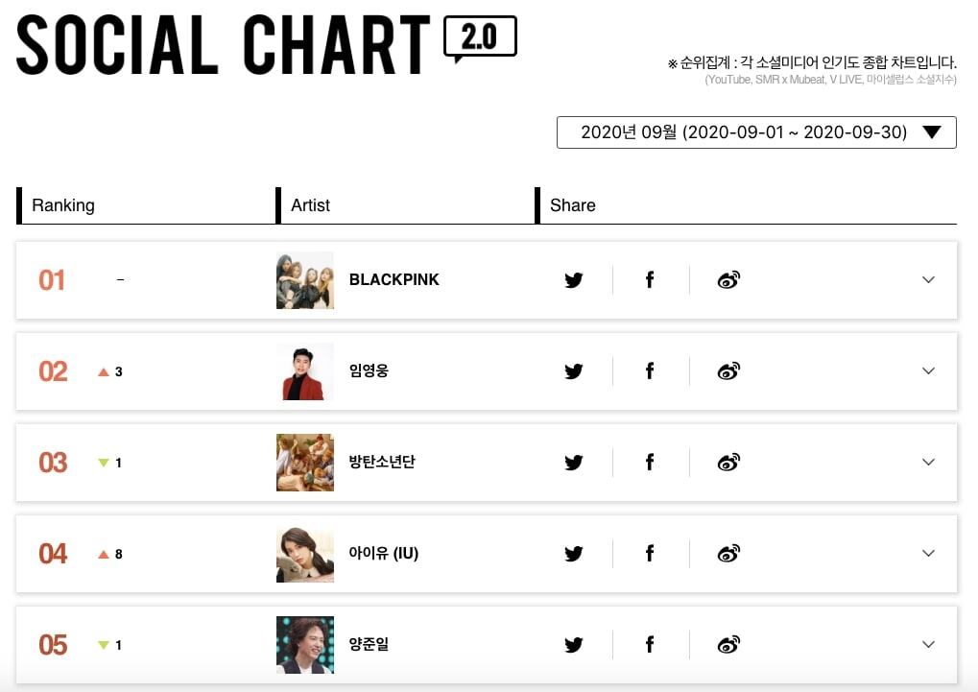978x692 pixels.
Task: Open the 아이유 (IU) artist thumbnail
Action: pos(305,554)
